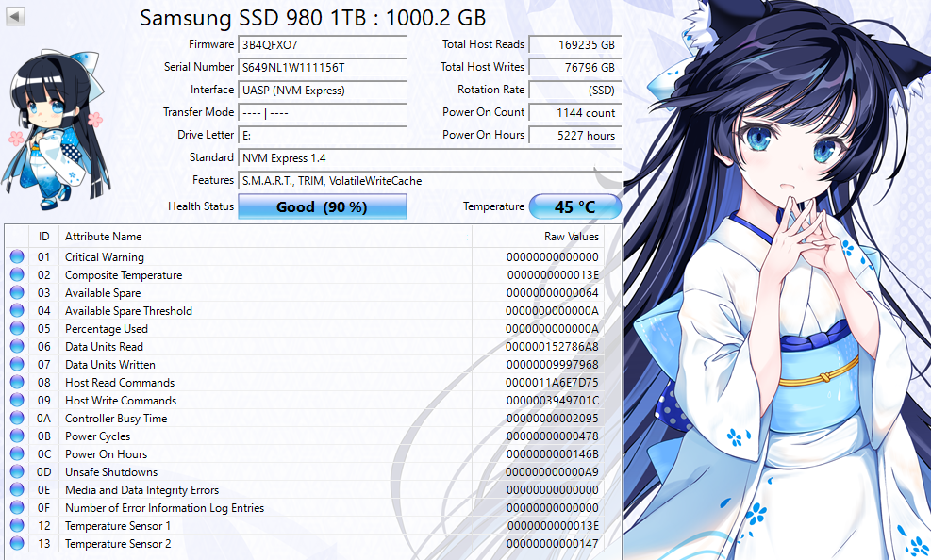This screenshot has width=931, height=560.
Task: Click raw value 00000000000147
Action: 552,543
